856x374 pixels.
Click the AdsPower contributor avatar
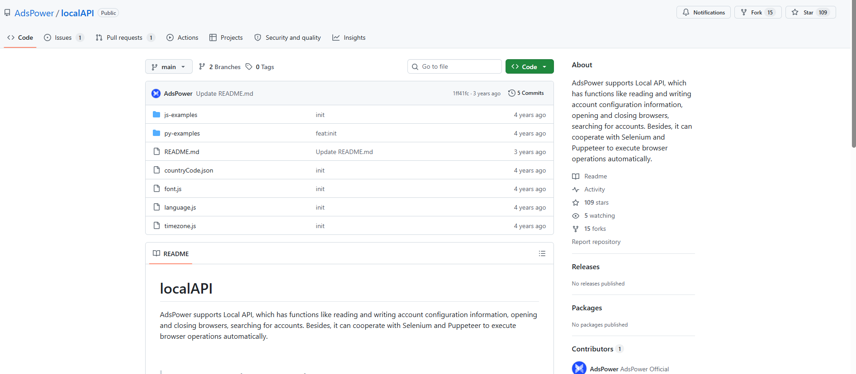point(579,368)
